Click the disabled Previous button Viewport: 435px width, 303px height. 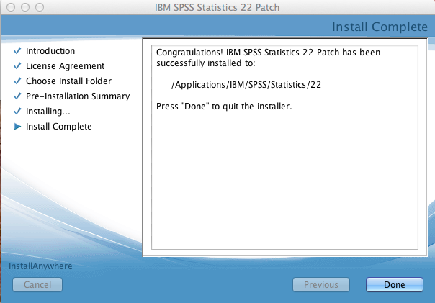[x=321, y=284]
